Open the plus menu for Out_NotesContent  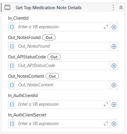coord(114,85)
